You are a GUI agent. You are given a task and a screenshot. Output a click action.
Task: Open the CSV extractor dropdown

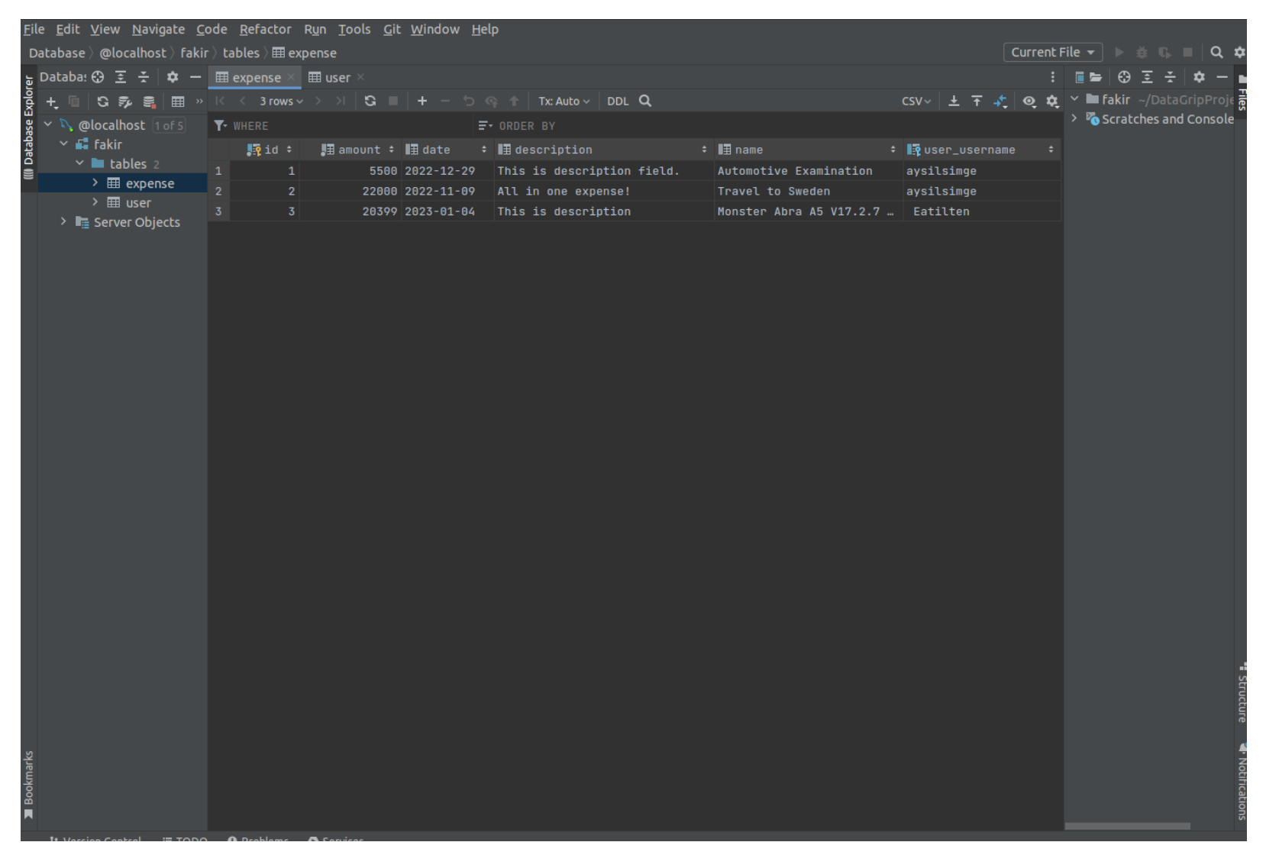coord(915,101)
